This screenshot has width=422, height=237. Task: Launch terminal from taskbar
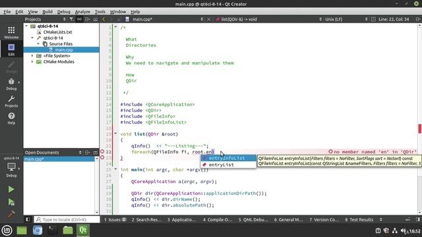click(x=53, y=230)
